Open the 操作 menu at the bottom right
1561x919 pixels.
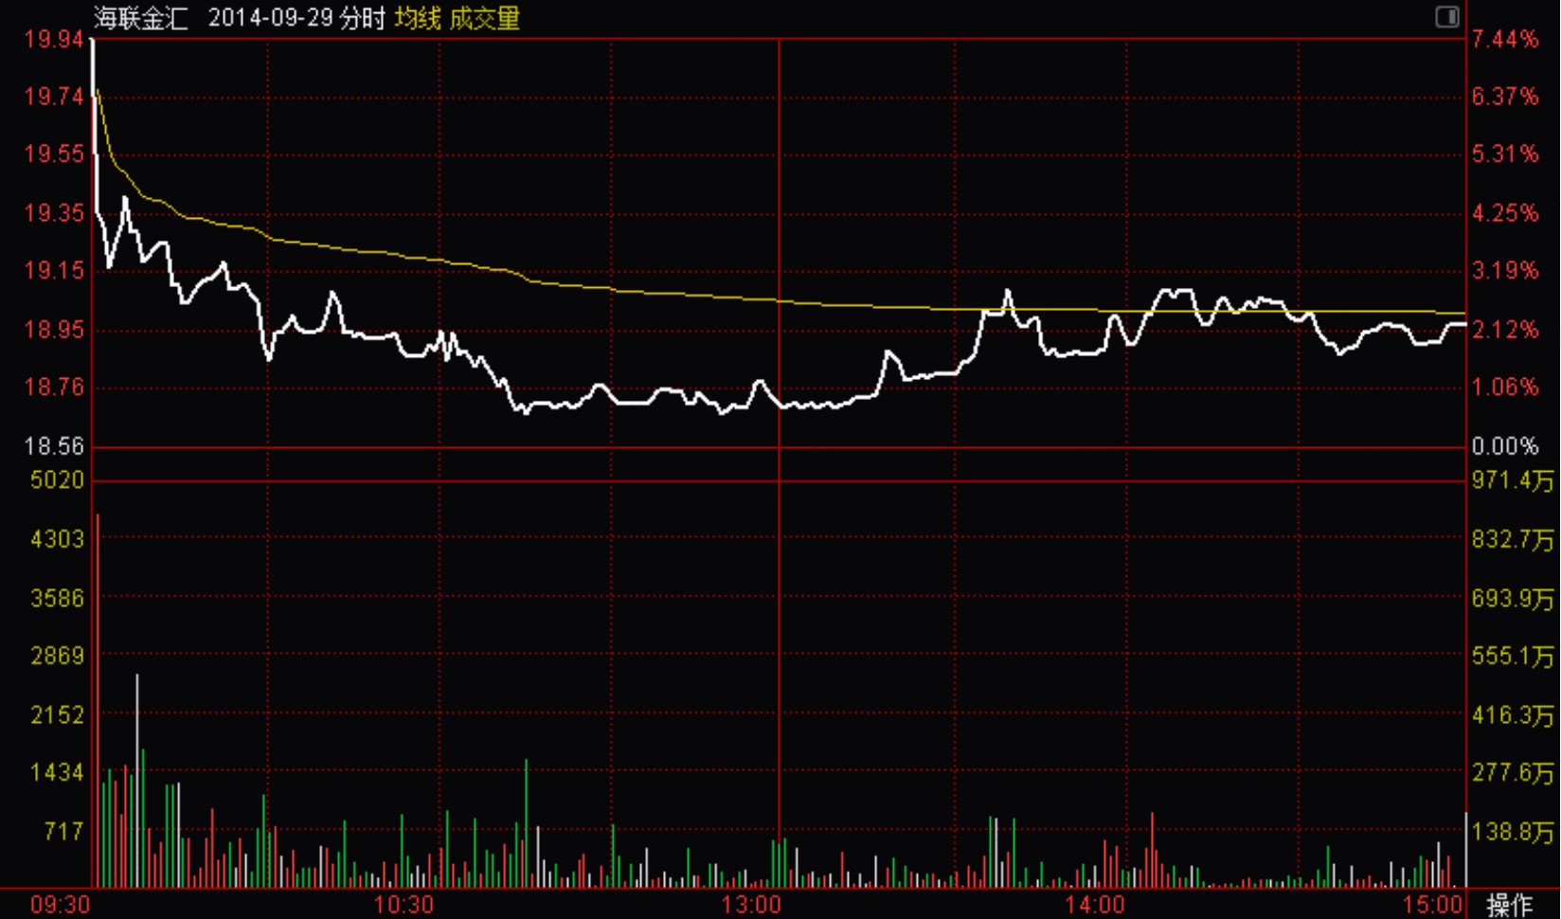coord(1509,905)
